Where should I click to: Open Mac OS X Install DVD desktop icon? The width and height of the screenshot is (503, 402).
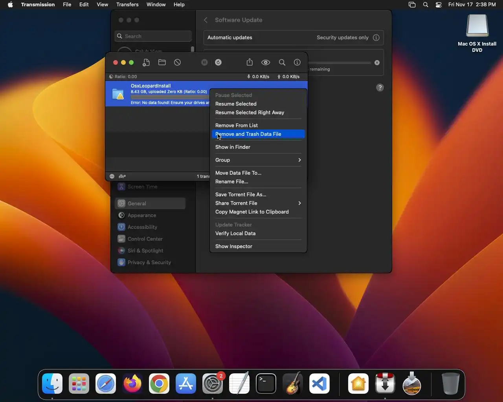click(477, 33)
